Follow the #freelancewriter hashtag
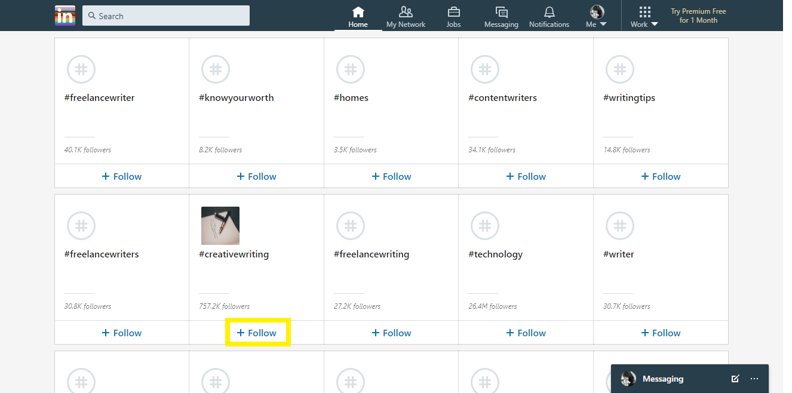 pos(122,176)
